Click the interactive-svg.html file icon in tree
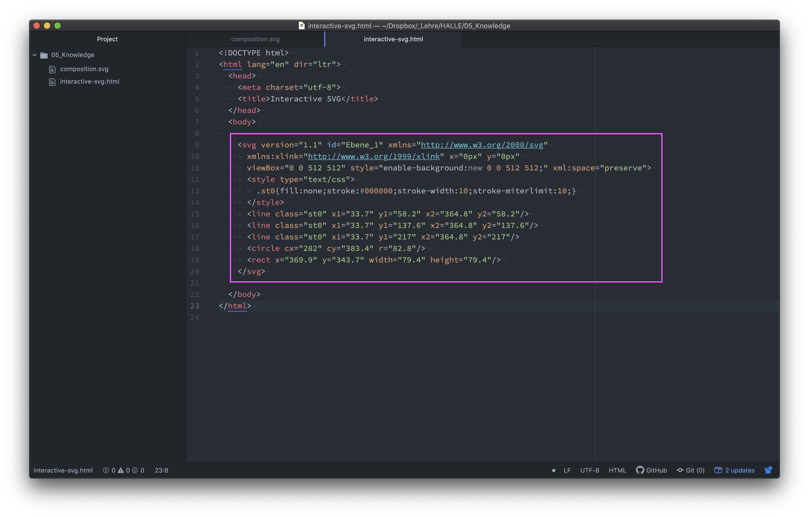 tap(52, 82)
